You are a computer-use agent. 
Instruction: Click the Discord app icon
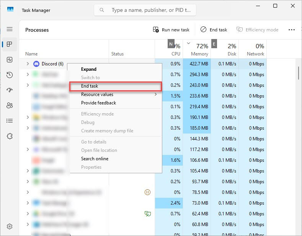coord(36,64)
